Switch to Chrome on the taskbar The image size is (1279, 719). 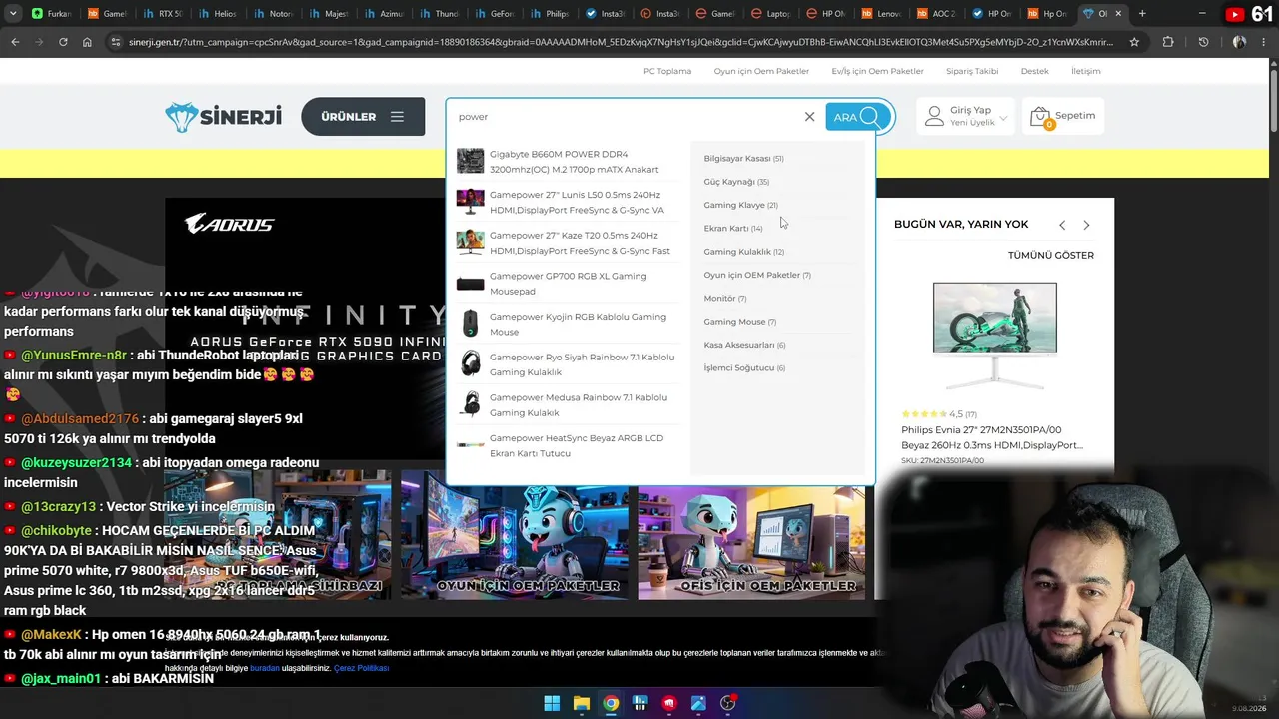click(611, 703)
